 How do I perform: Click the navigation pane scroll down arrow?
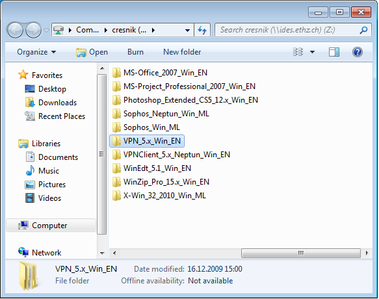102,253
